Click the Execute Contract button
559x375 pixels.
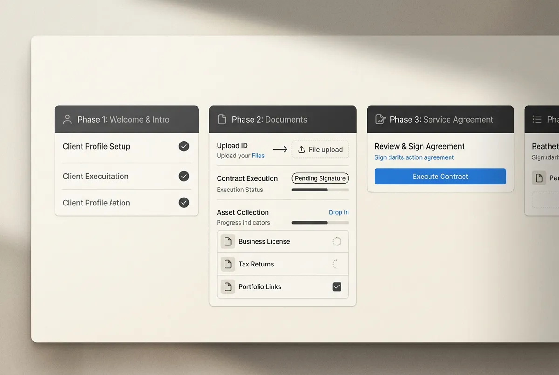pyautogui.click(x=440, y=177)
